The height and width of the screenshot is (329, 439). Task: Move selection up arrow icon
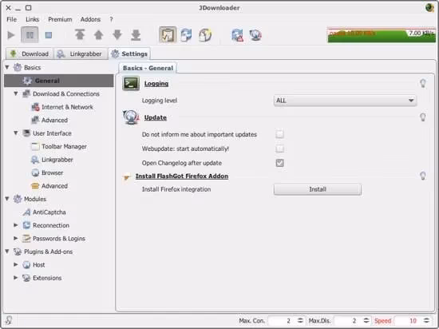tap(98, 34)
